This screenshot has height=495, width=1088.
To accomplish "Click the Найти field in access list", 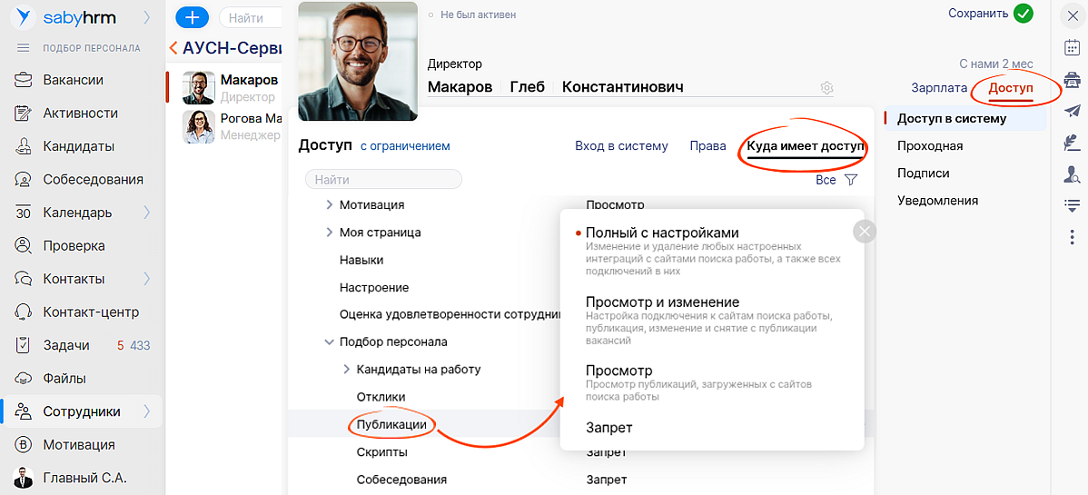I will [x=384, y=180].
